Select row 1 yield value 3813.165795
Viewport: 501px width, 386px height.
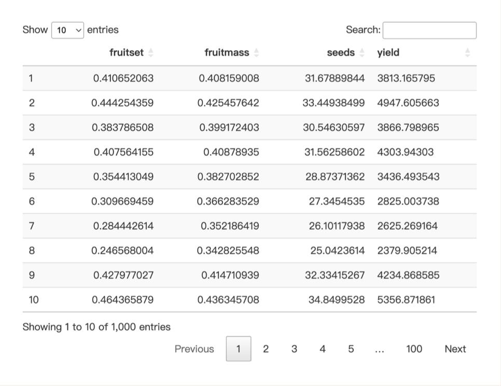point(406,78)
